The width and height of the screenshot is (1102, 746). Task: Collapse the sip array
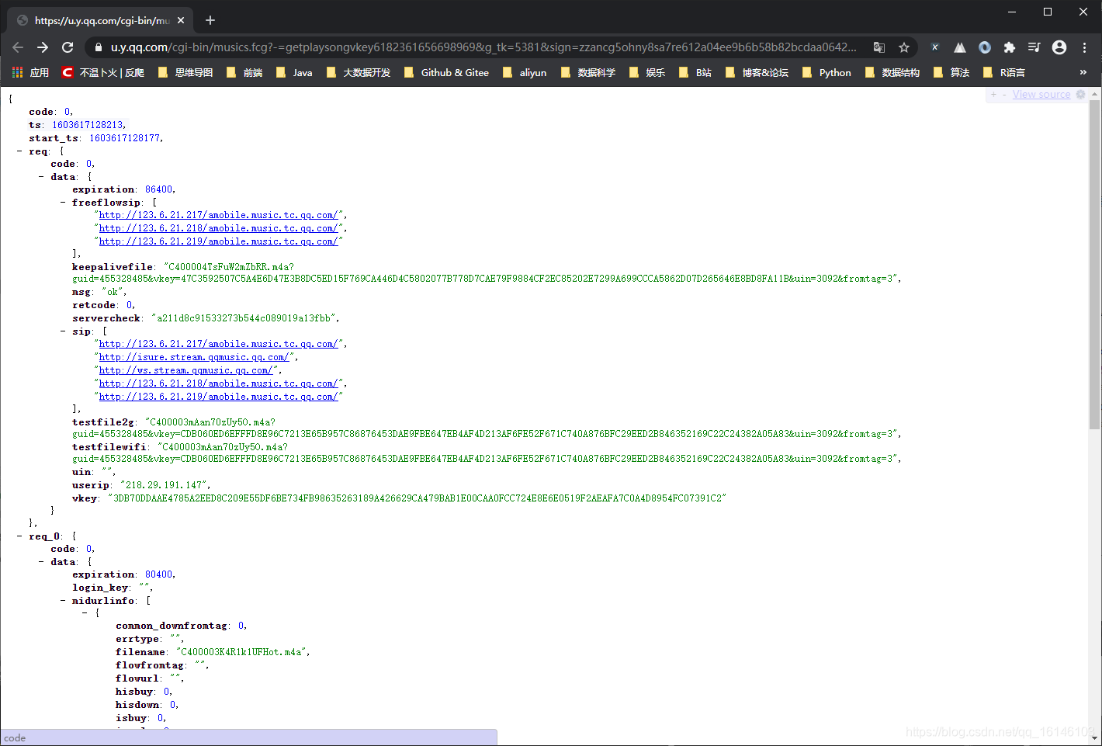[63, 331]
